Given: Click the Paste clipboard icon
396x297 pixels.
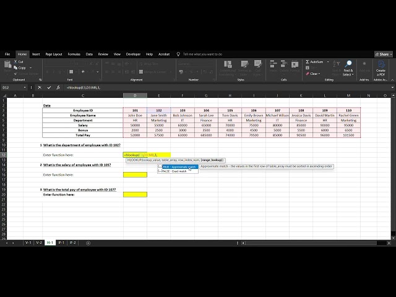Looking at the screenshot, I should 7,64.
